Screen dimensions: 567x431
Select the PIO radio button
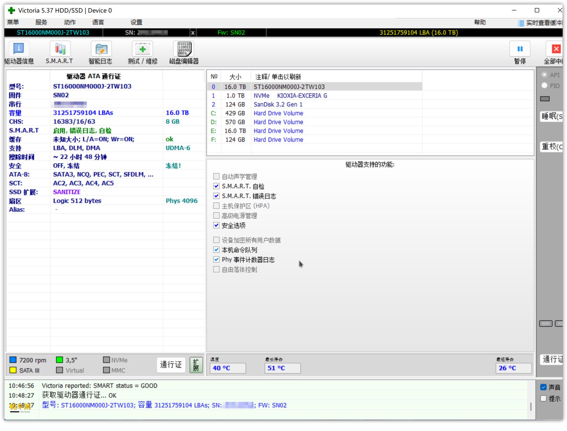click(545, 86)
